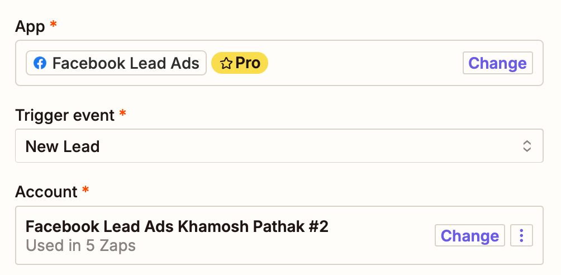Open the Trigger event dropdown

(279, 146)
